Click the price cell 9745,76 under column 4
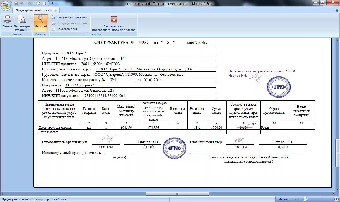The image size is (340, 202). 126,128
